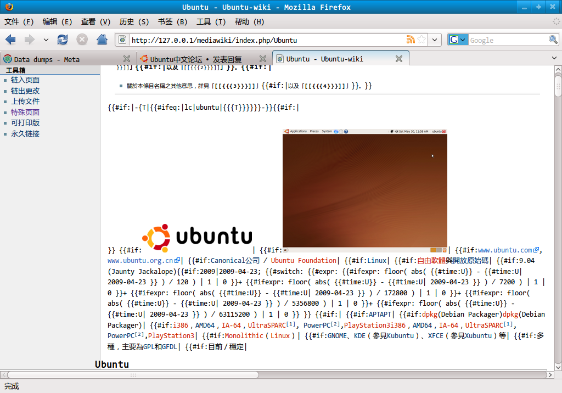The width and height of the screenshot is (562, 393).
Task: Open the XFCE link
Action: [x=435, y=336]
